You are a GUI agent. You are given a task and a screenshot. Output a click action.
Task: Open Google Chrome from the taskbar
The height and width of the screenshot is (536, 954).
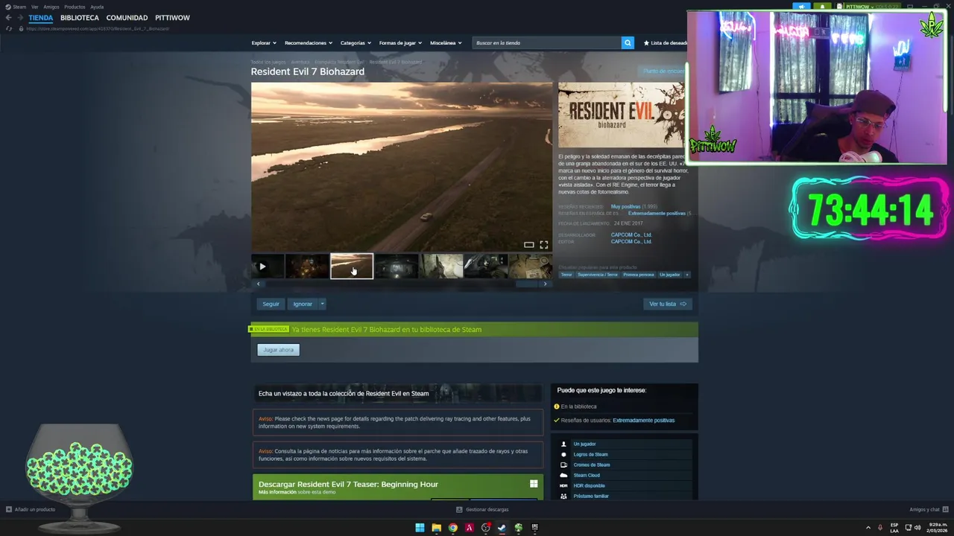click(x=452, y=528)
